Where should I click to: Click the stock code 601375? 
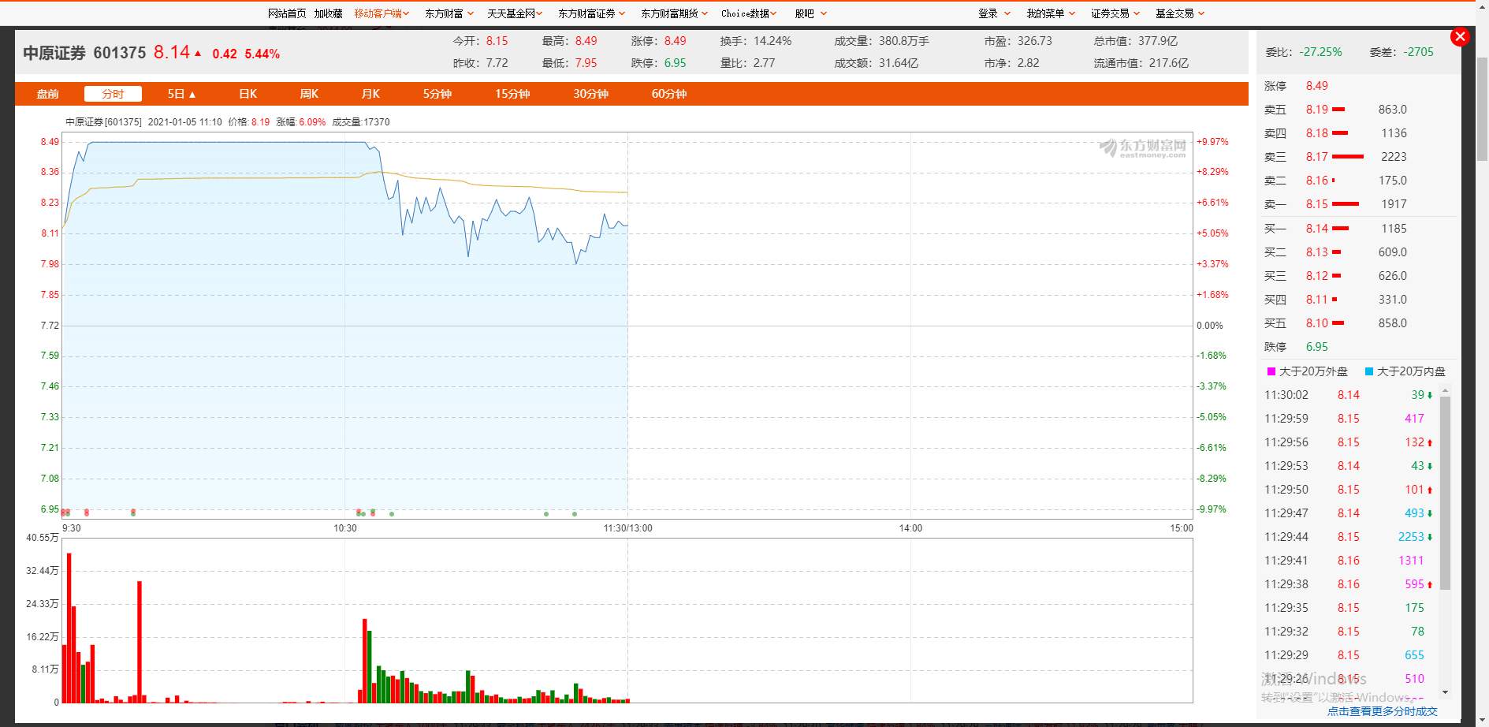pyautogui.click(x=120, y=53)
